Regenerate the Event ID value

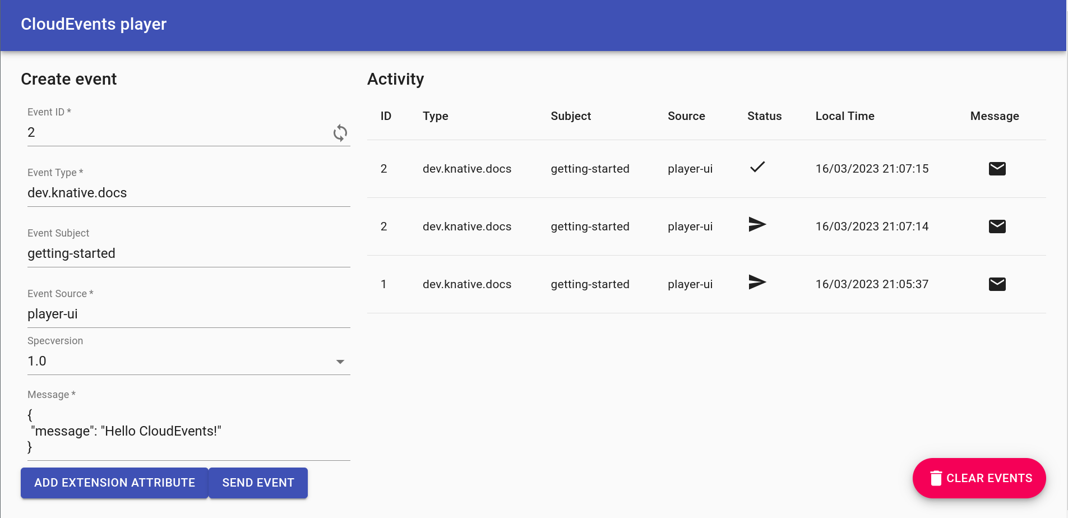[340, 133]
